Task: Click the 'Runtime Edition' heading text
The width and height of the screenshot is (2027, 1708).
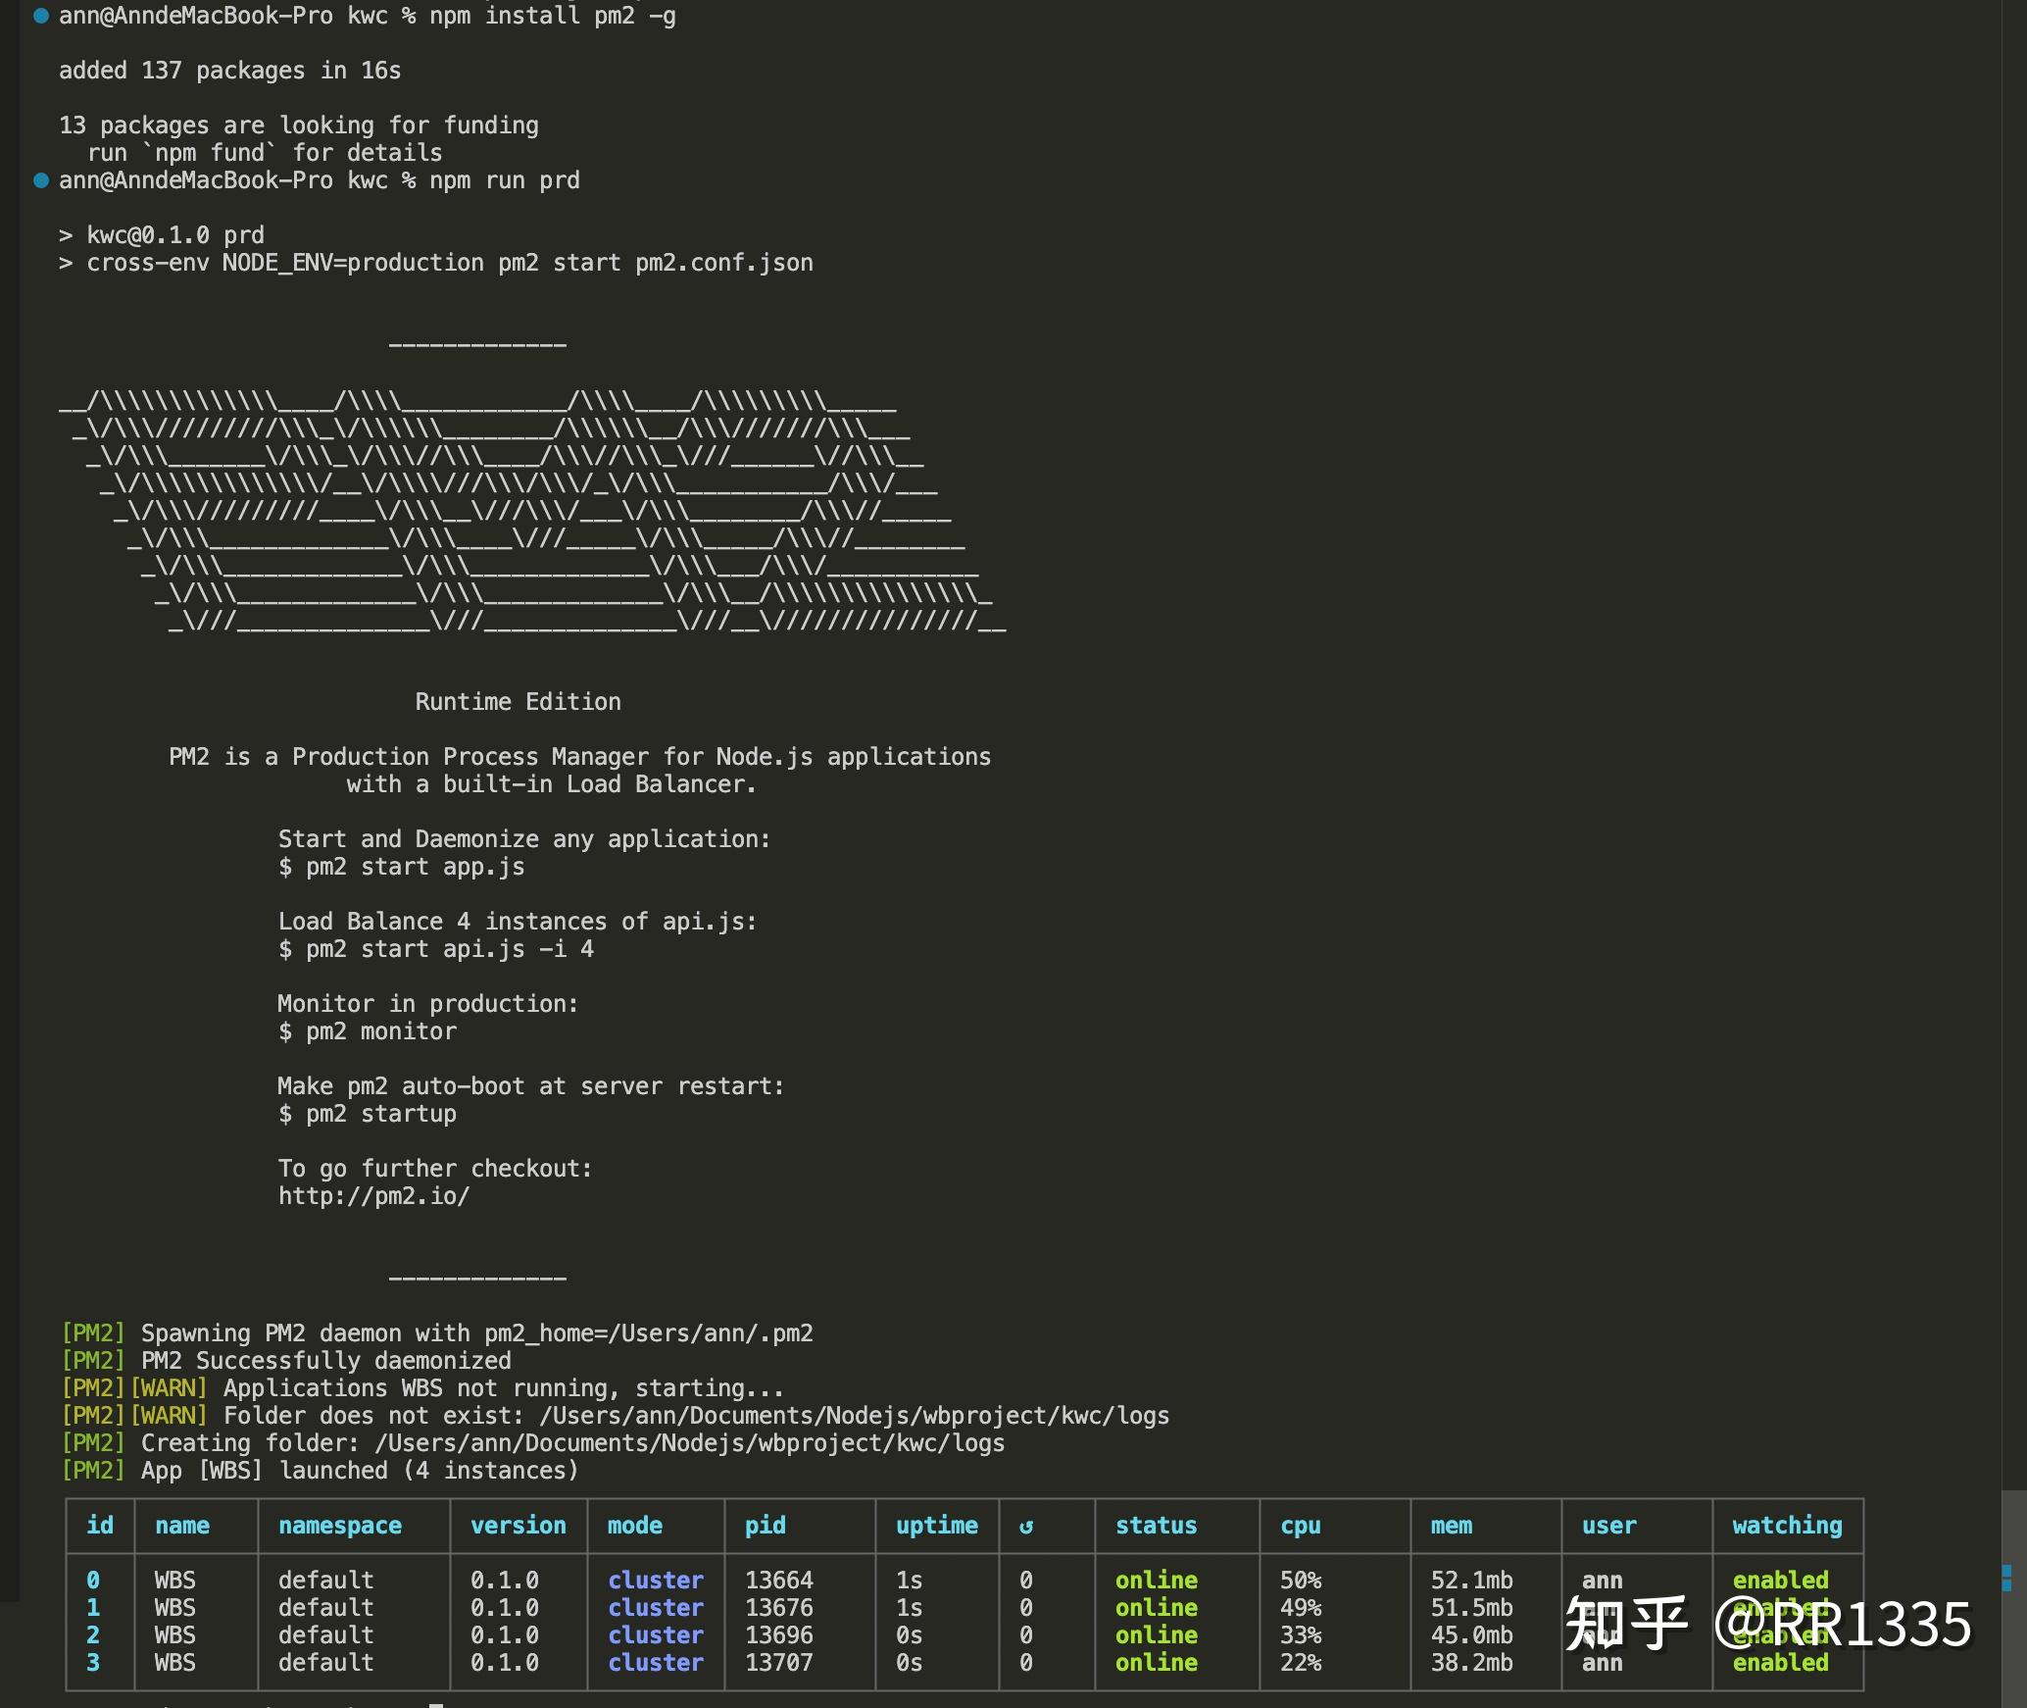Action: point(518,702)
